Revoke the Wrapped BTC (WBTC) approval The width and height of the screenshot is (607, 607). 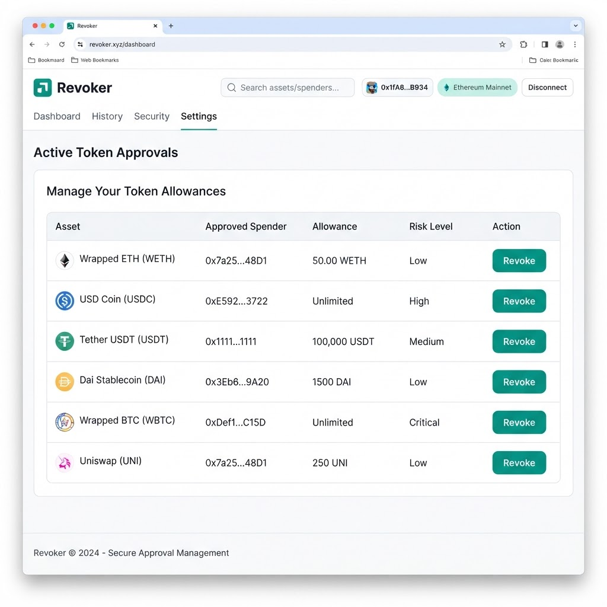click(519, 422)
